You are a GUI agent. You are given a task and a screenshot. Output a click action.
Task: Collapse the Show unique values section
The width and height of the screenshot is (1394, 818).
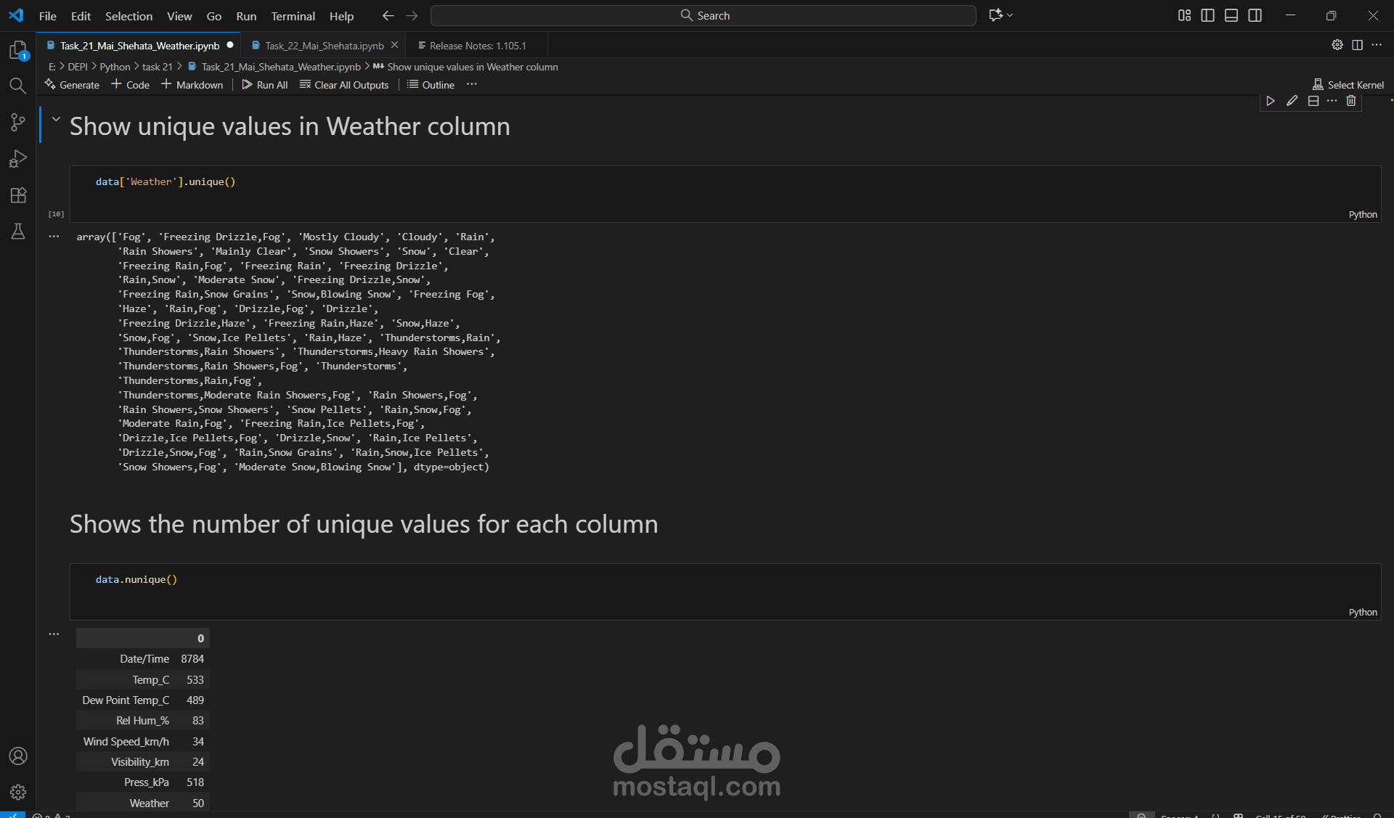coord(56,120)
